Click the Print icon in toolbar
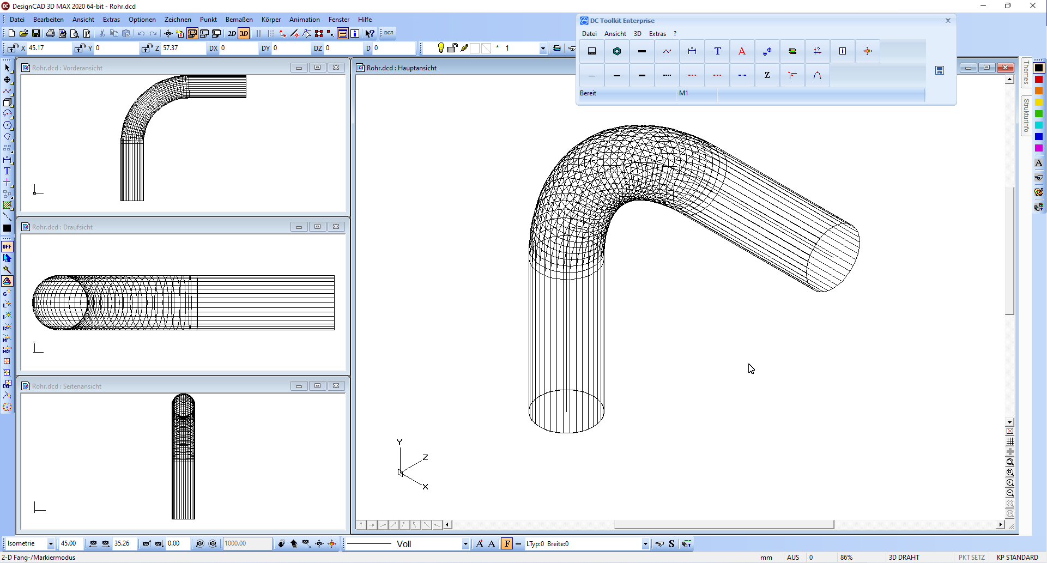The width and height of the screenshot is (1047, 563). coord(50,33)
